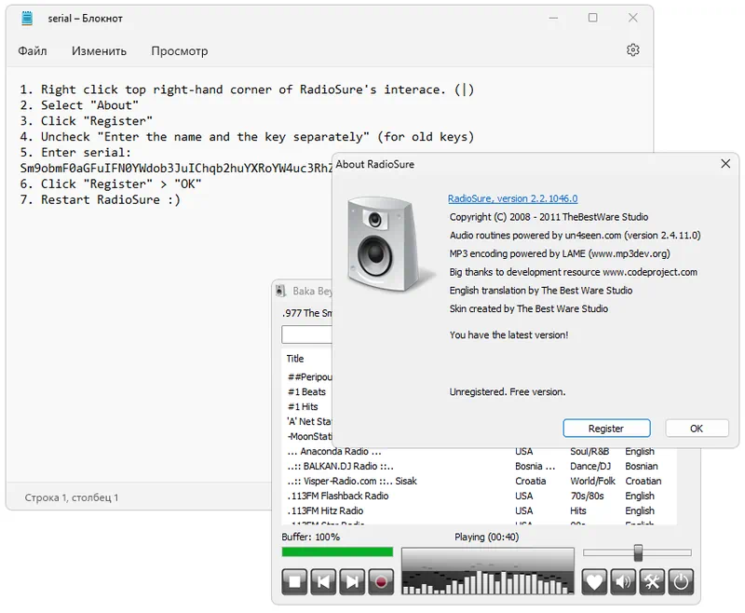Click the Buffer: 100% label
This screenshot has width=745, height=613.
point(311,537)
